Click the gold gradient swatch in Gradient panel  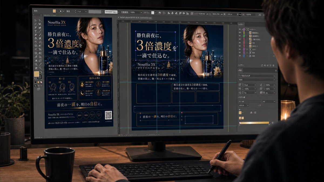tap(240, 113)
